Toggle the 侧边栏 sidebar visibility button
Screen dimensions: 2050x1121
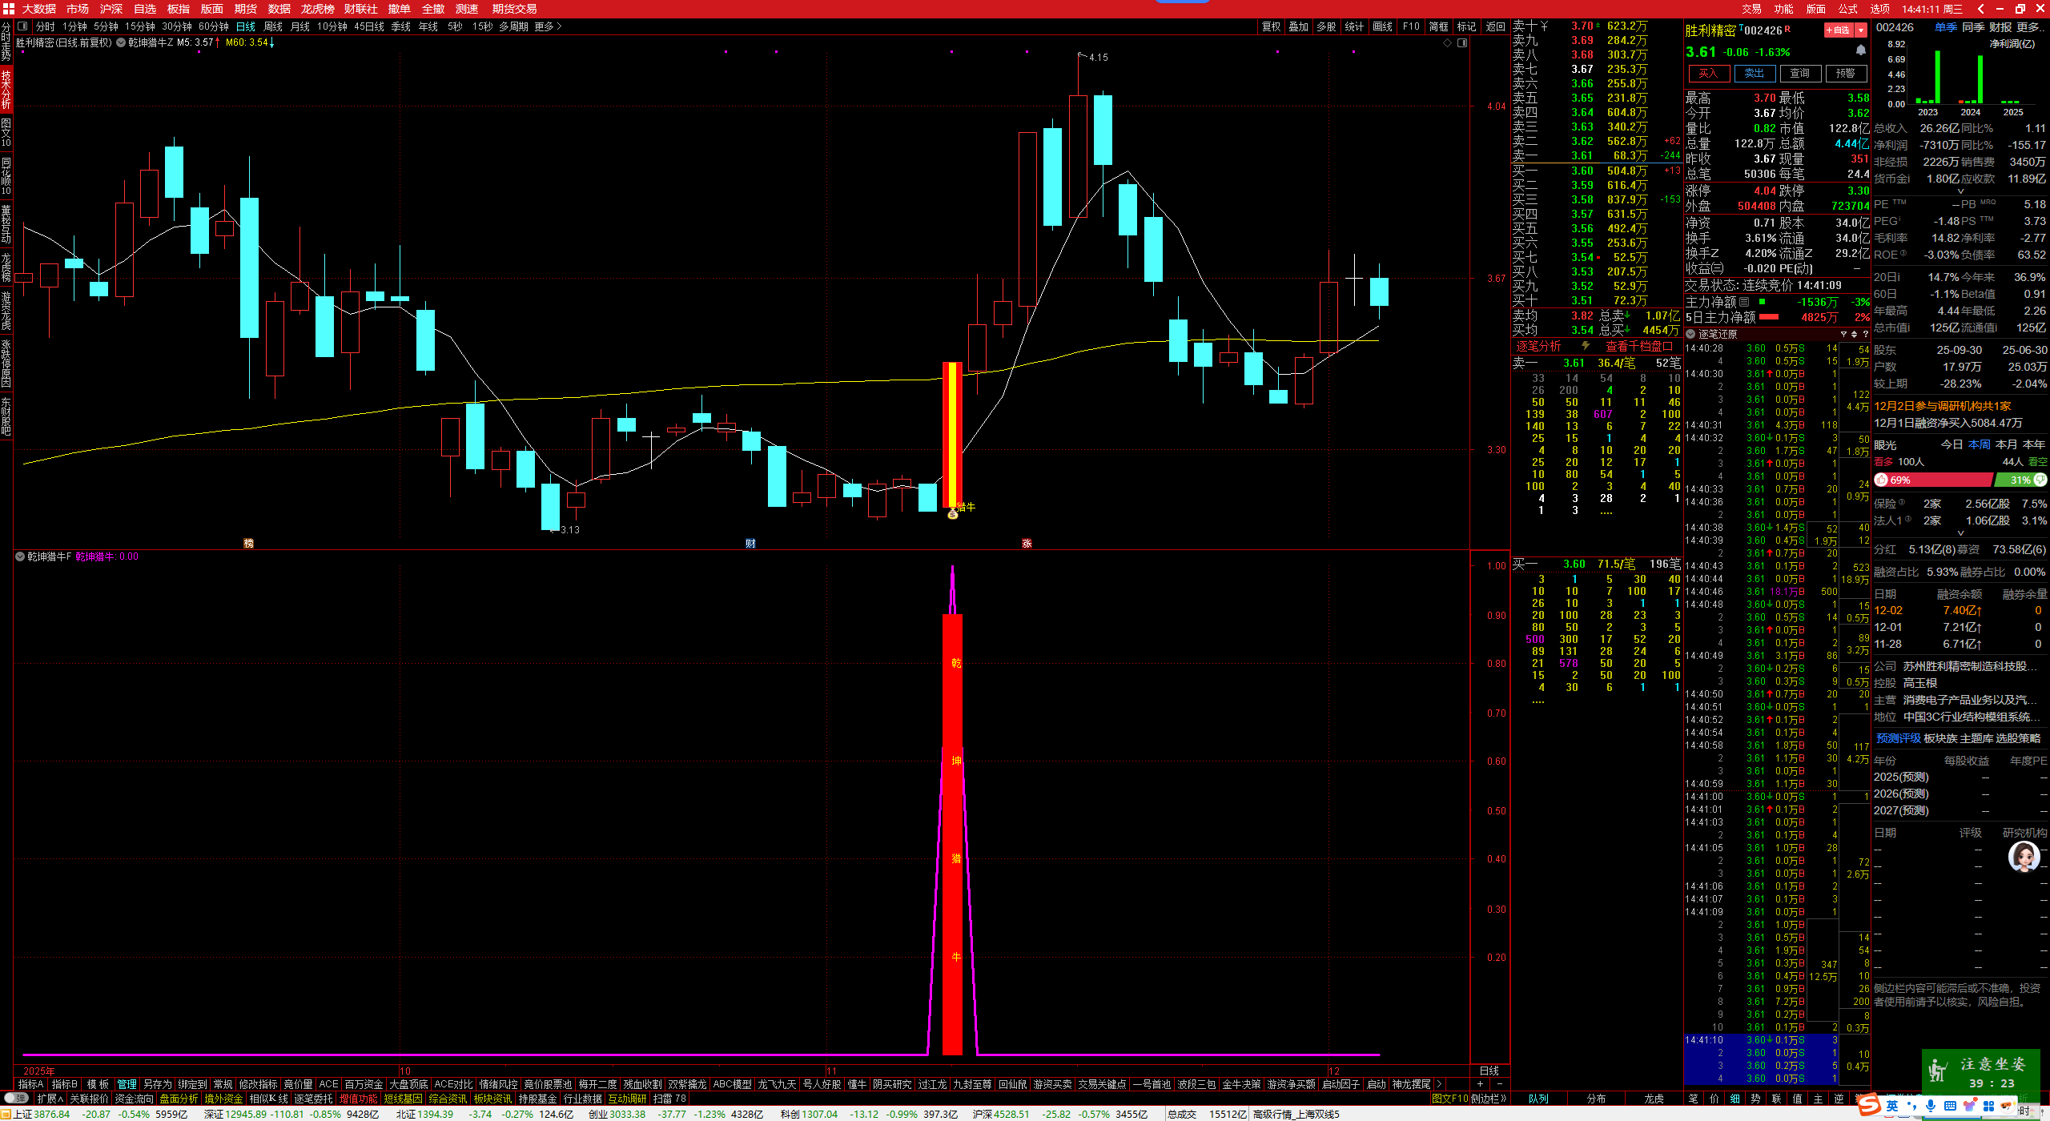click(1489, 1098)
